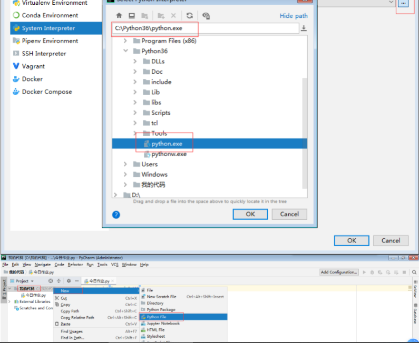Click the interpreter path input field

[205, 28]
